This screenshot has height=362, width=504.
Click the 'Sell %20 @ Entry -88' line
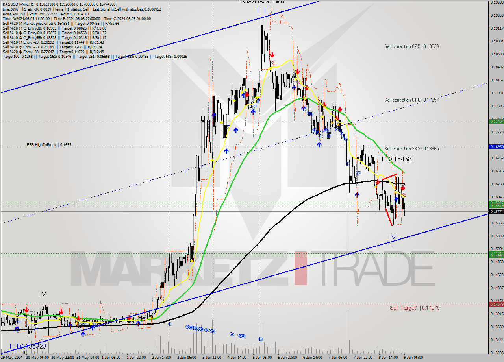pyautogui.click(x=53, y=52)
